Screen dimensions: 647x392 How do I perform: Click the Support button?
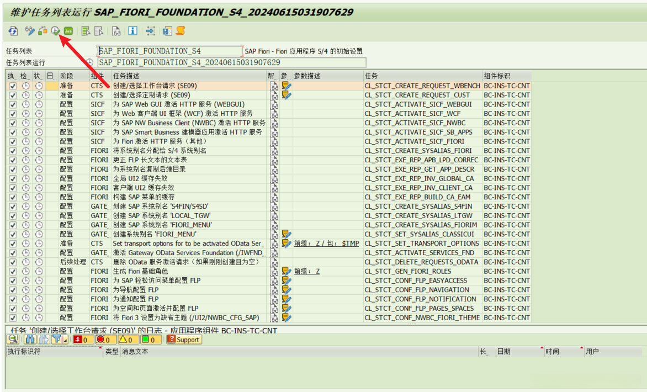[183, 340]
